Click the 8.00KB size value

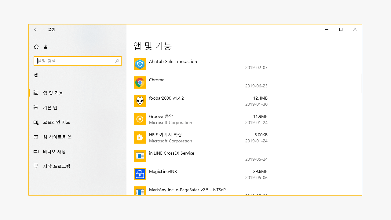pyautogui.click(x=261, y=135)
